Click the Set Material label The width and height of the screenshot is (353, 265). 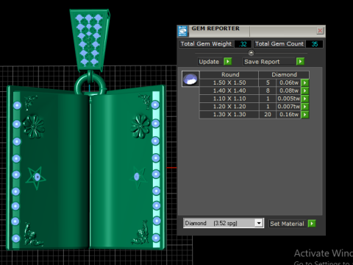click(287, 224)
